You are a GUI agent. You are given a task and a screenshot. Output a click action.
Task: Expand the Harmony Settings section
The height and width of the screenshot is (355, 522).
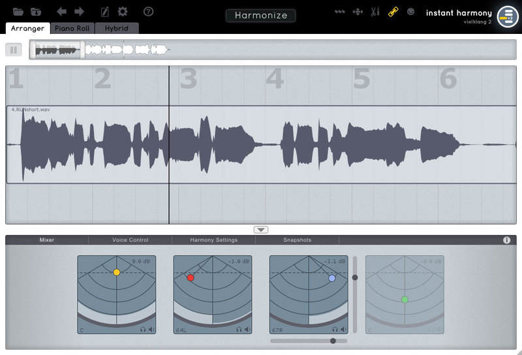[213, 240]
